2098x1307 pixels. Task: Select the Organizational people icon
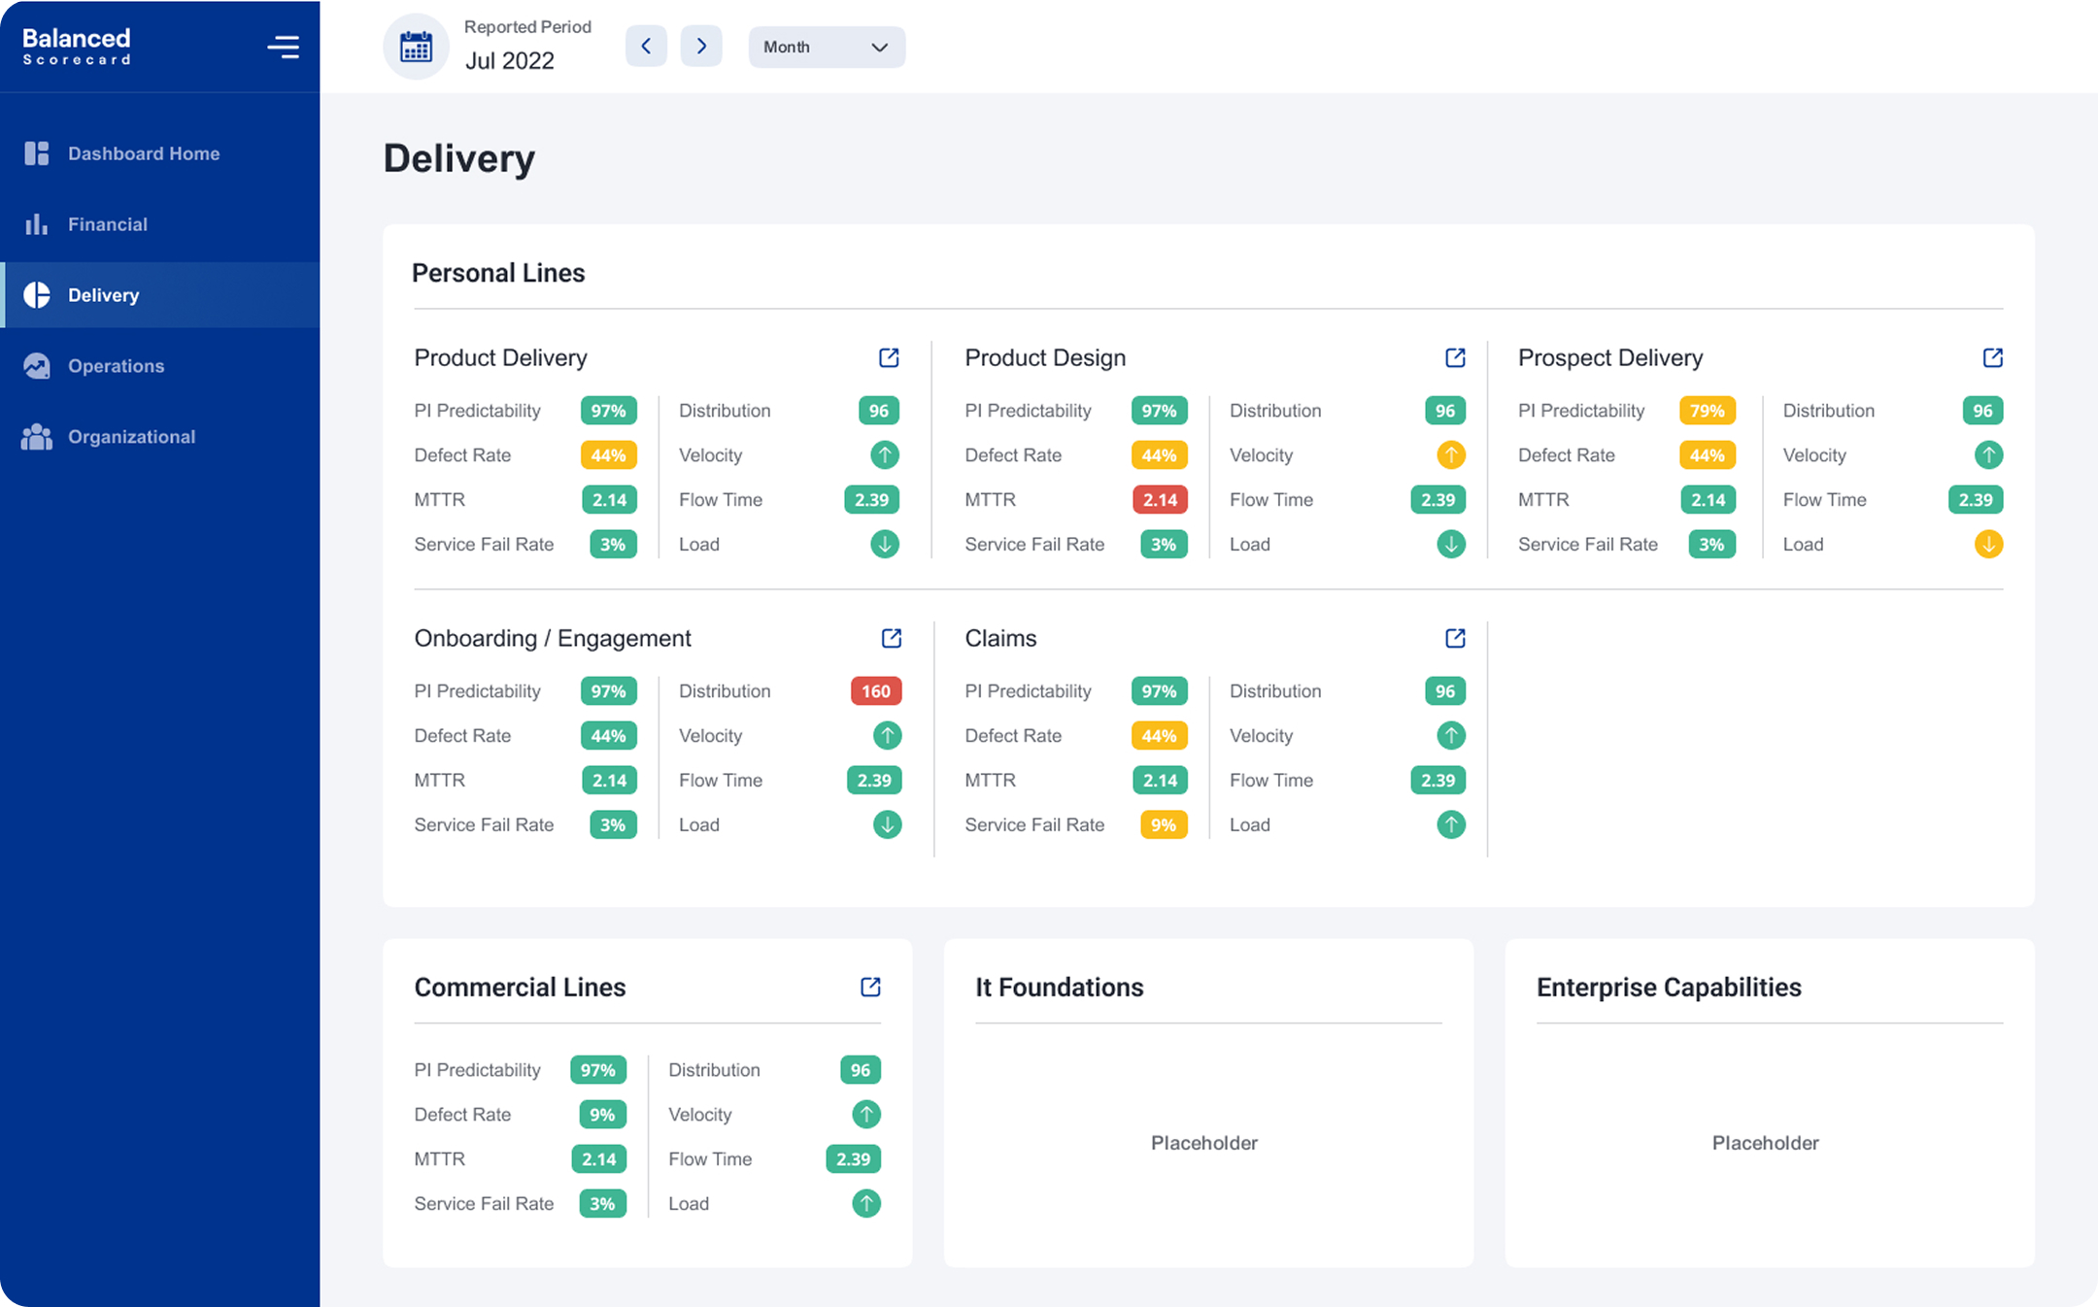(x=36, y=436)
